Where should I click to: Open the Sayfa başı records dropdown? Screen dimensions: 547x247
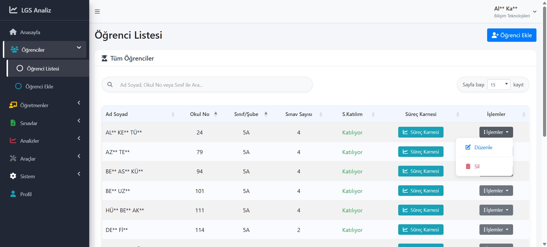499,85
